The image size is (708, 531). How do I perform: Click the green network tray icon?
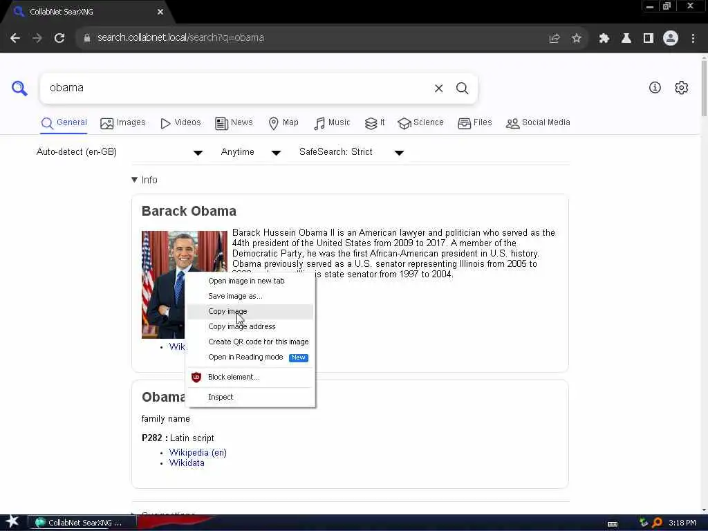[x=644, y=523]
